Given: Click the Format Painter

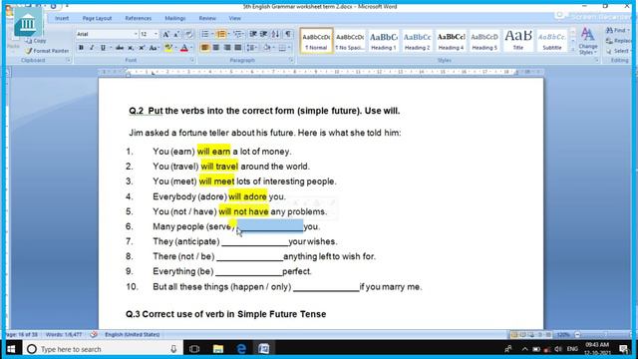Looking at the screenshot, I should (47, 51).
